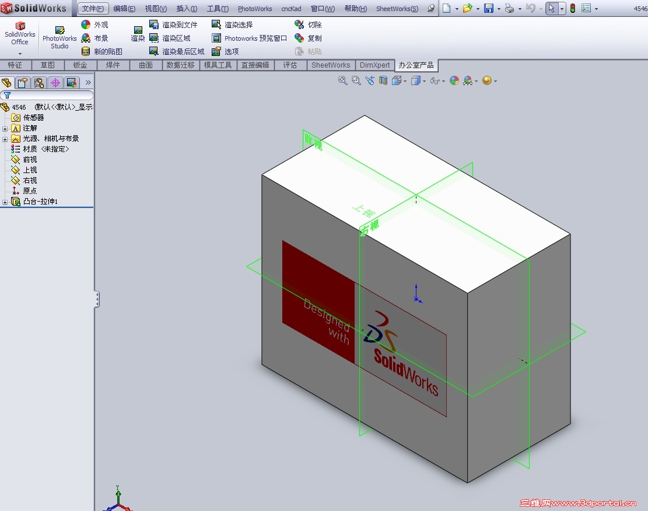Screen dimensions: 648x511
Task: Click Previous View icon in view toolbar
Action: 369,80
